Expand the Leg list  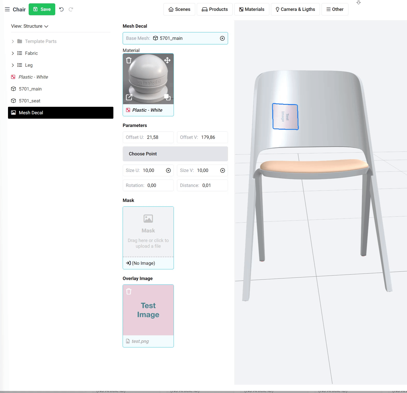coord(13,65)
